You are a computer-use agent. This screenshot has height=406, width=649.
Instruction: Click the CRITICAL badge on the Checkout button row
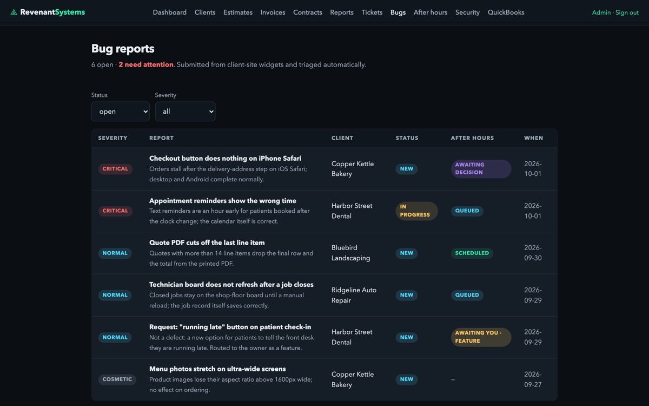tap(115, 169)
